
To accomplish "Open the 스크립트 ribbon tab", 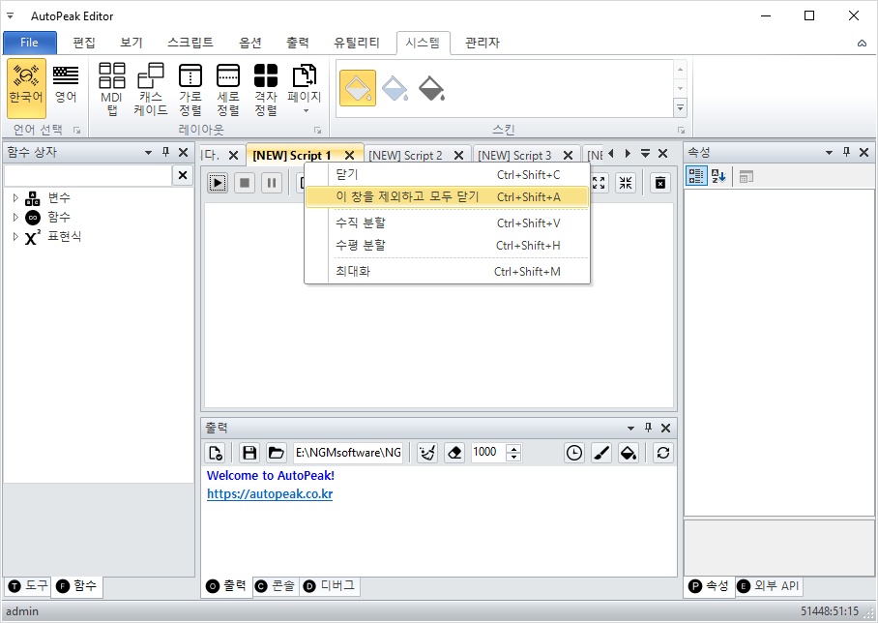I will click(190, 43).
